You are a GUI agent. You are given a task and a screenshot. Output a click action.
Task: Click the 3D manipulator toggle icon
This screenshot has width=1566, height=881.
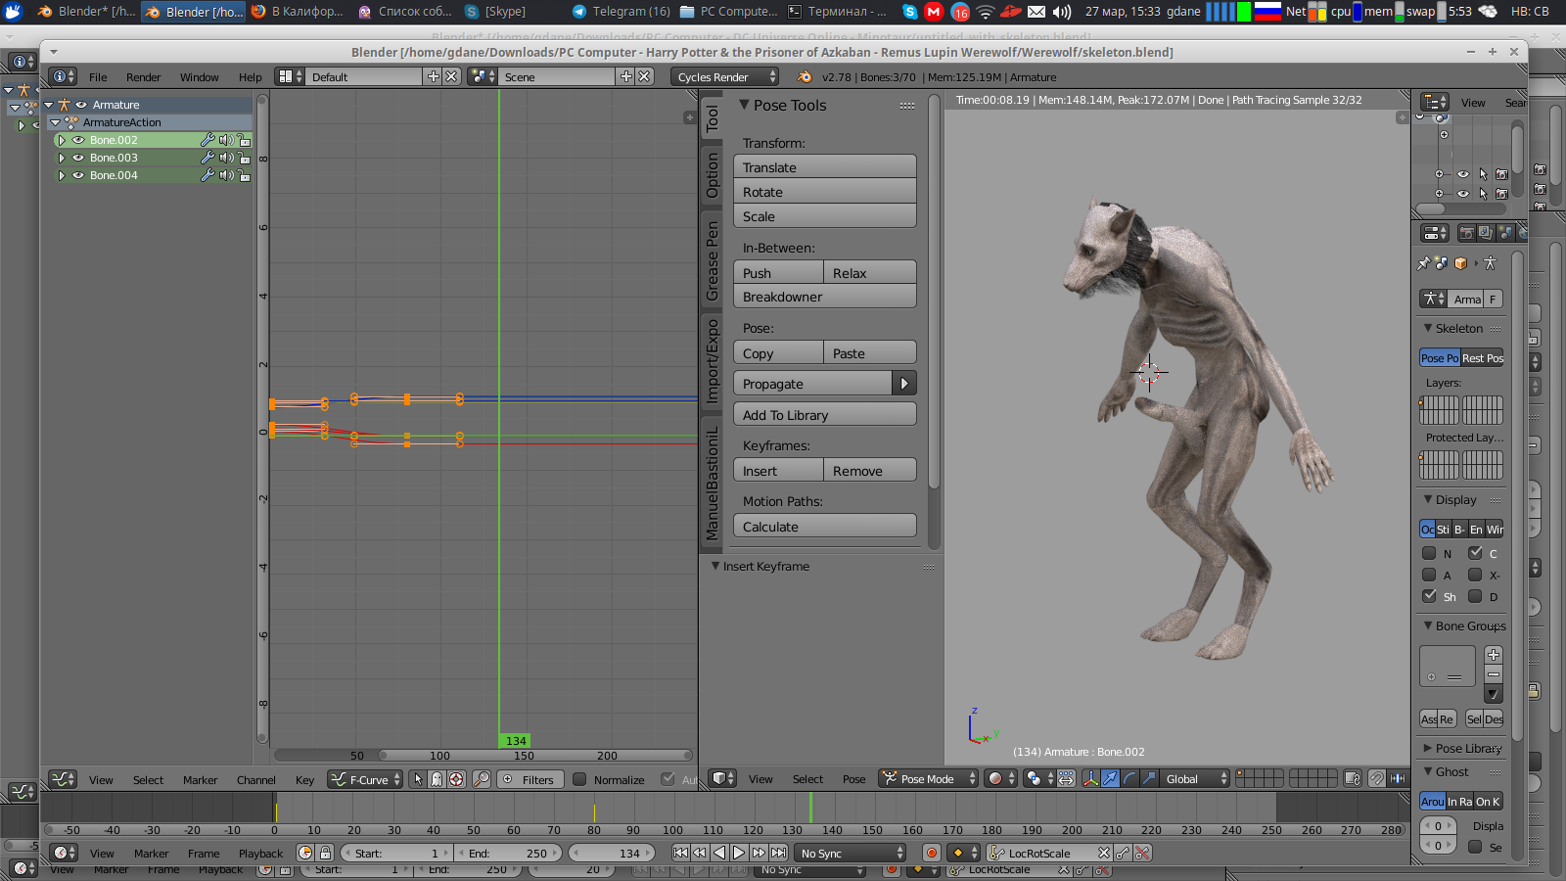[x=1090, y=779]
